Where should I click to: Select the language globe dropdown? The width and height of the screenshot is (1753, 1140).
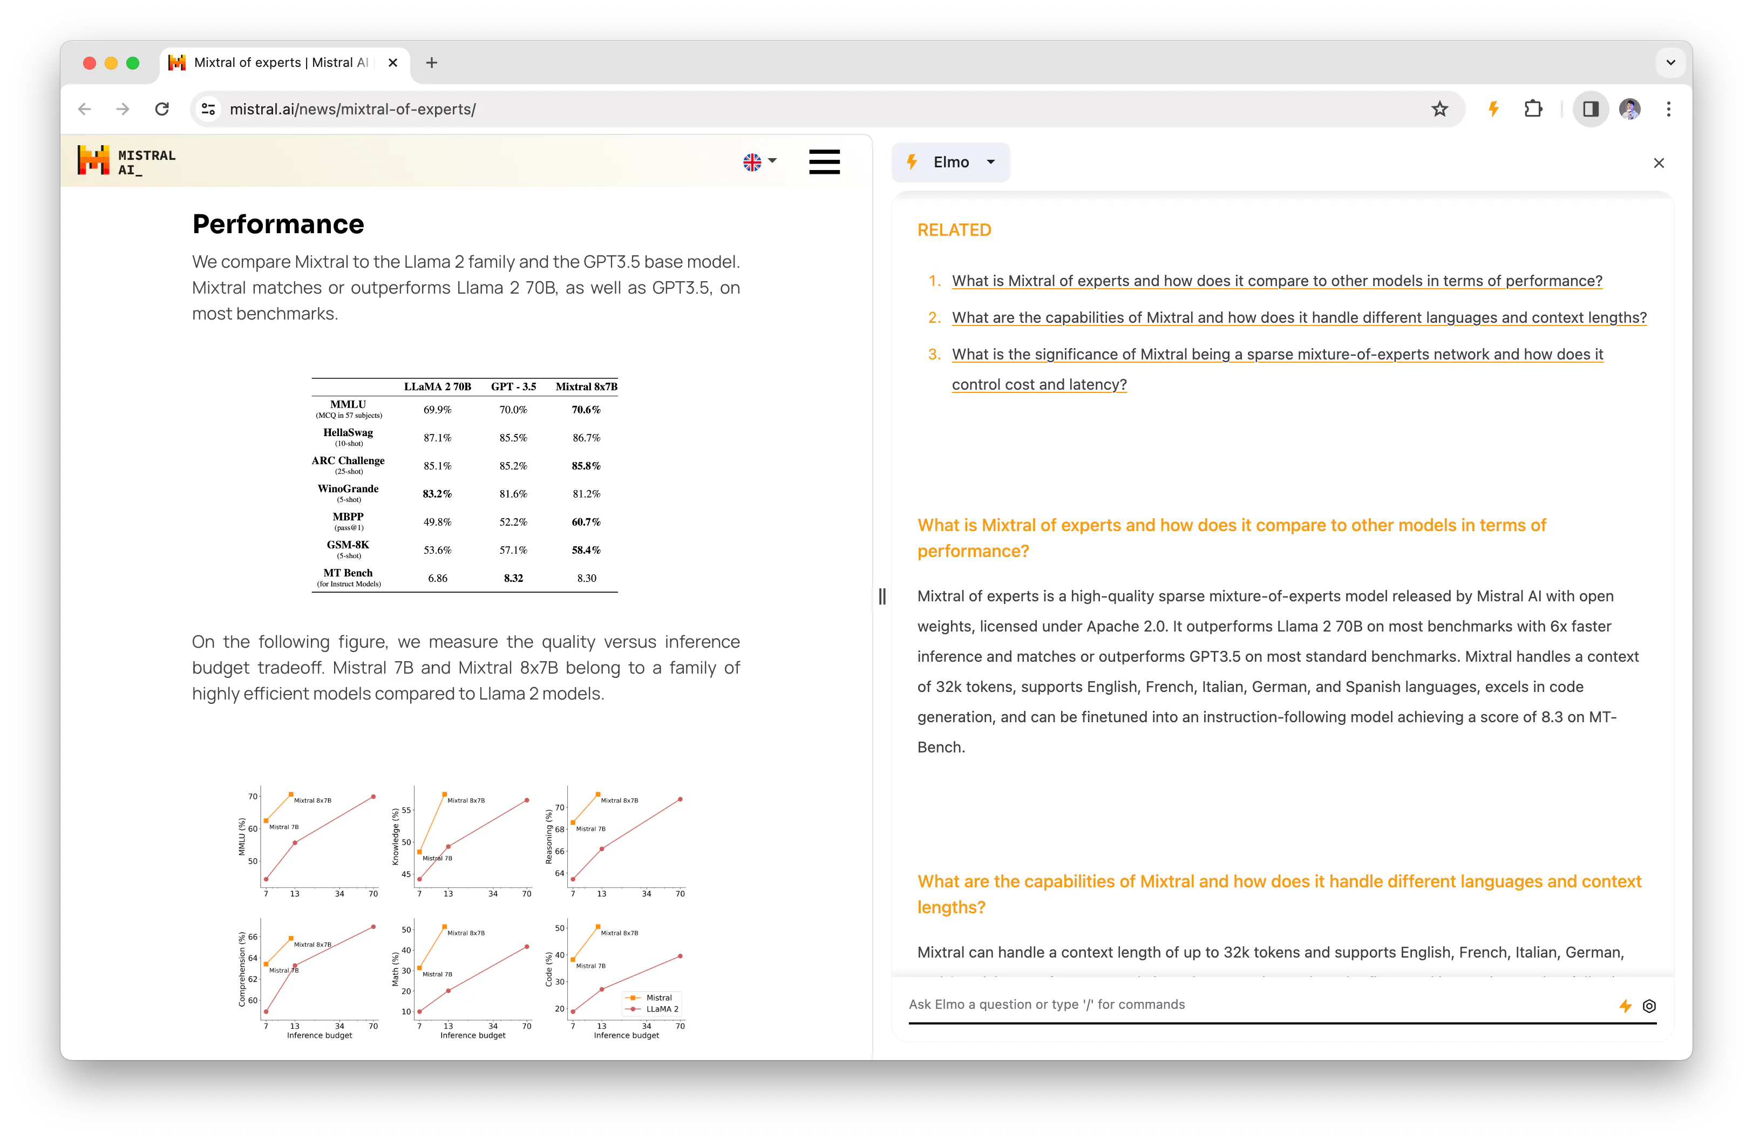[760, 162]
